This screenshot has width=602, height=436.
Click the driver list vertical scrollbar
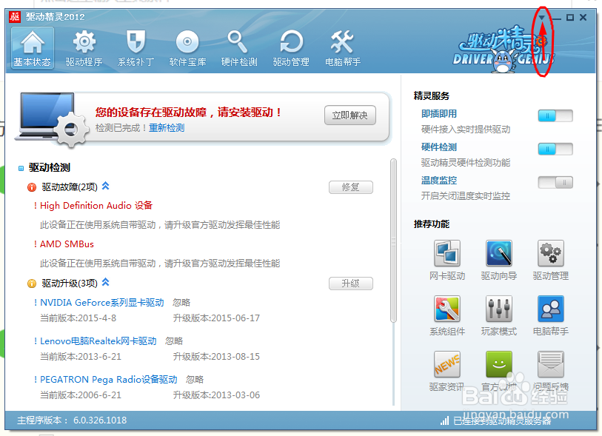pyautogui.click(x=393, y=241)
